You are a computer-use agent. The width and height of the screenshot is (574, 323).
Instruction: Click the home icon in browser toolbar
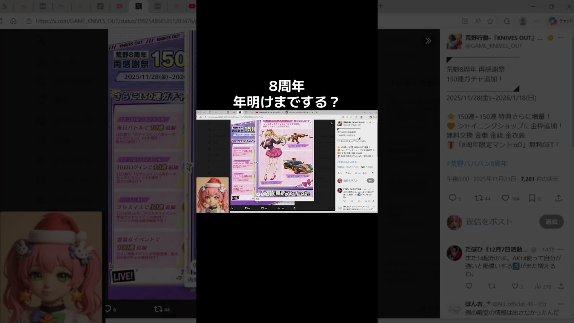[x=13, y=21]
